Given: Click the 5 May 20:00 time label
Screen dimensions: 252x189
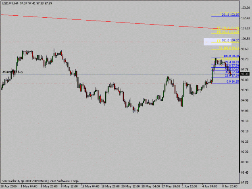Looking at the screenshot, I should tap(49, 187).
